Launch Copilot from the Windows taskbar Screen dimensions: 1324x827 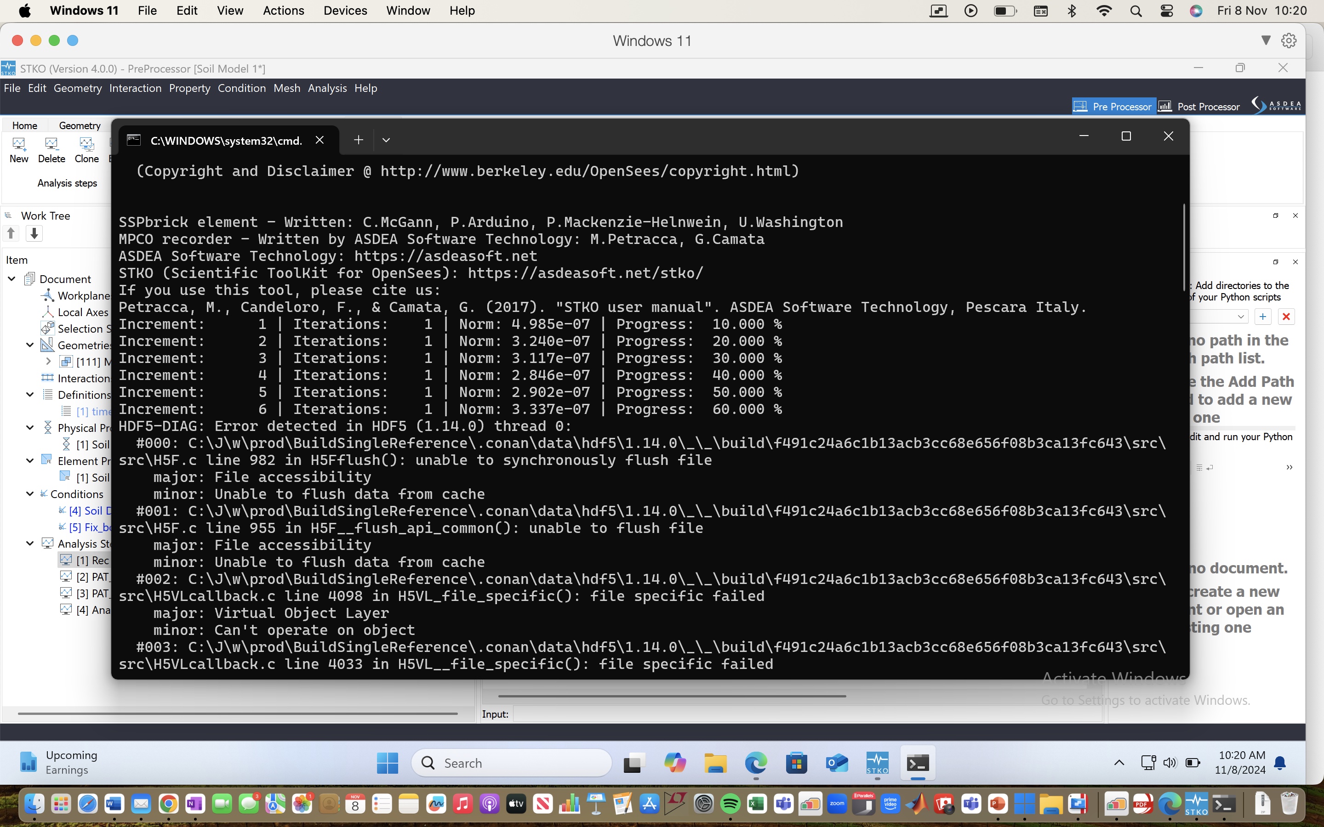coord(674,763)
